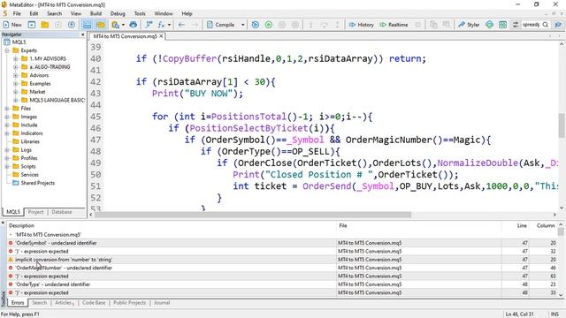Select the Indicators folder
The height and width of the screenshot is (318, 566).
[32, 133]
